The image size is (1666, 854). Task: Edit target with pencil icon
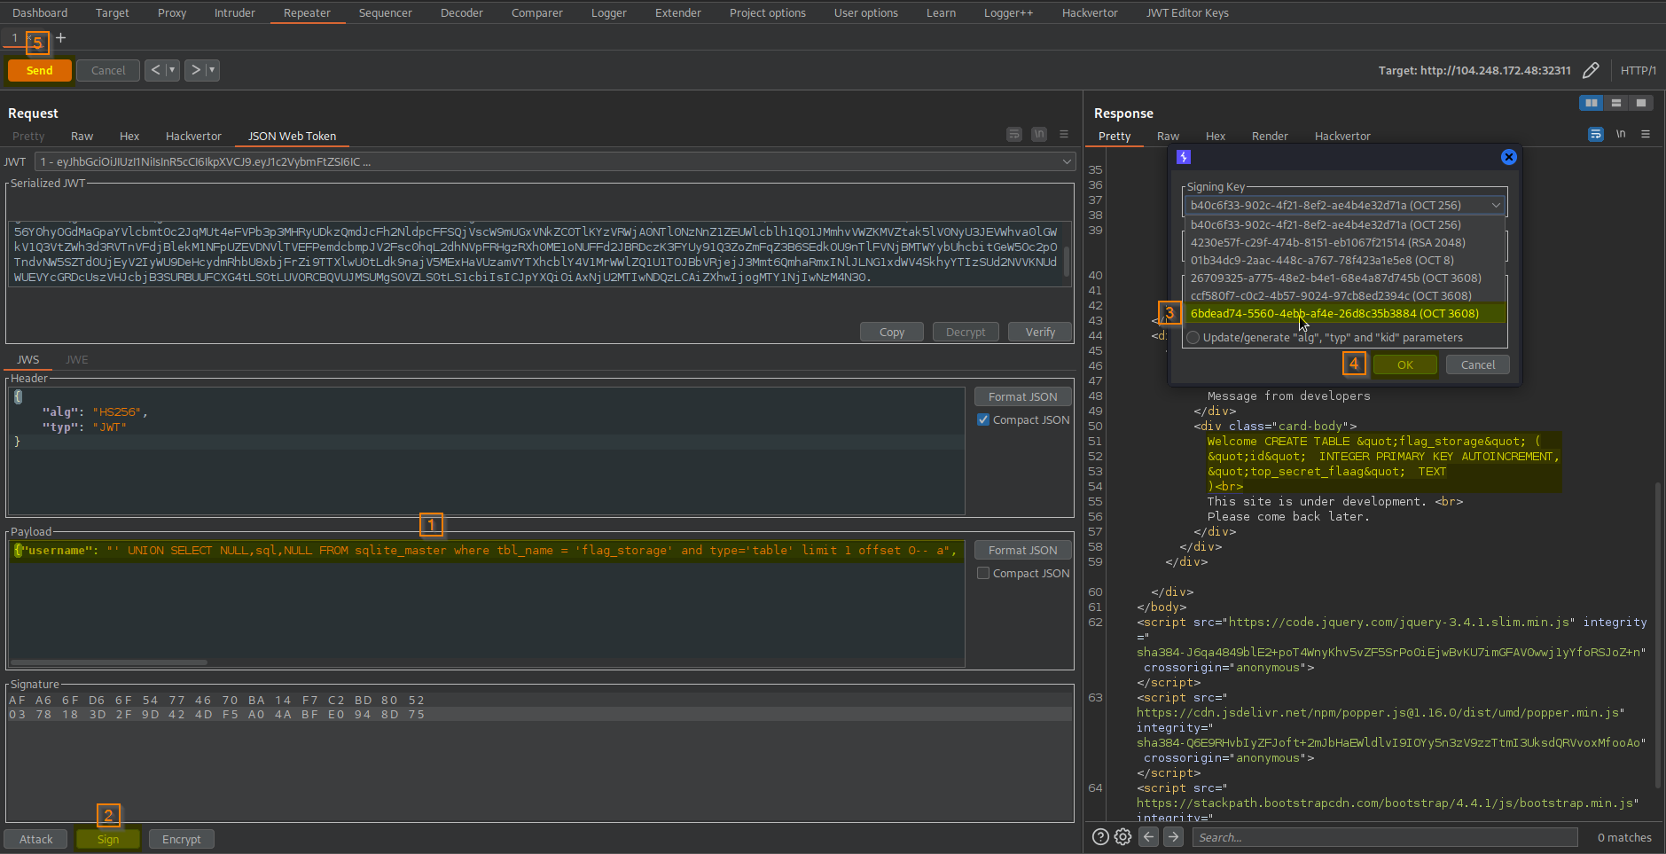1591,70
